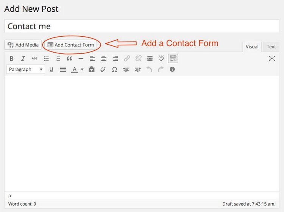Insert the Read More tag
The width and height of the screenshot is (284, 212).
(x=150, y=58)
